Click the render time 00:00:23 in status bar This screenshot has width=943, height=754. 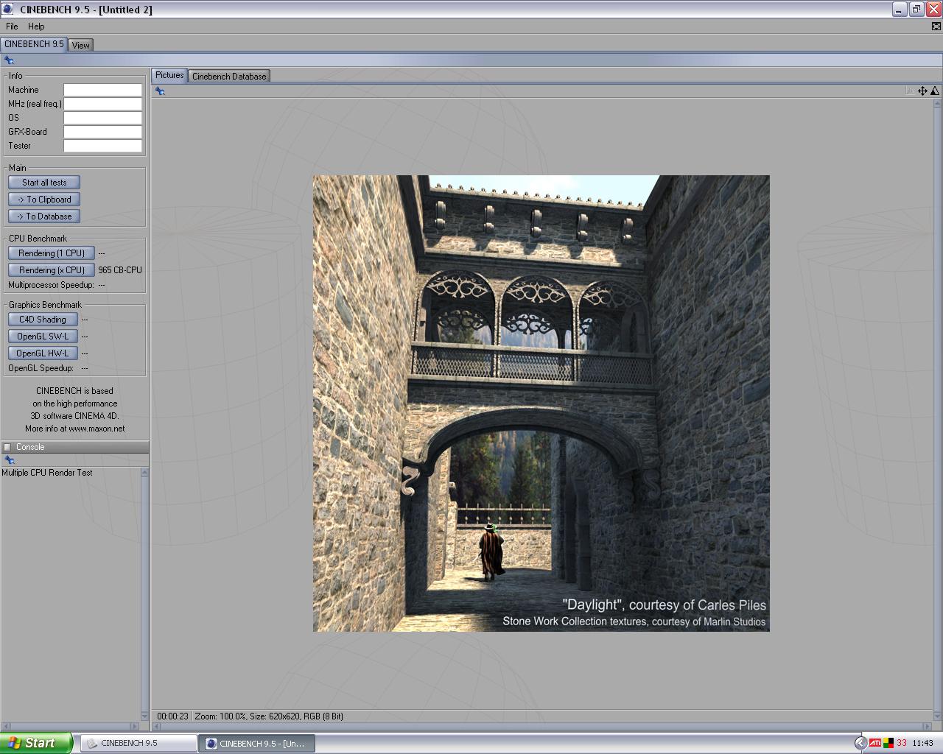[172, 716]
